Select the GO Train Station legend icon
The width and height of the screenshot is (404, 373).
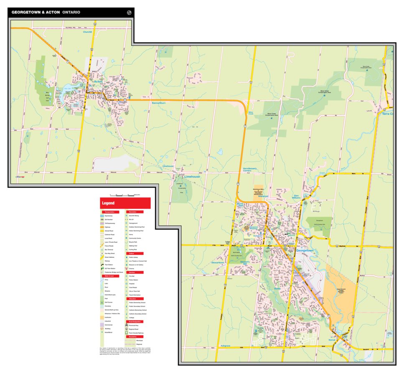(102, 269)
